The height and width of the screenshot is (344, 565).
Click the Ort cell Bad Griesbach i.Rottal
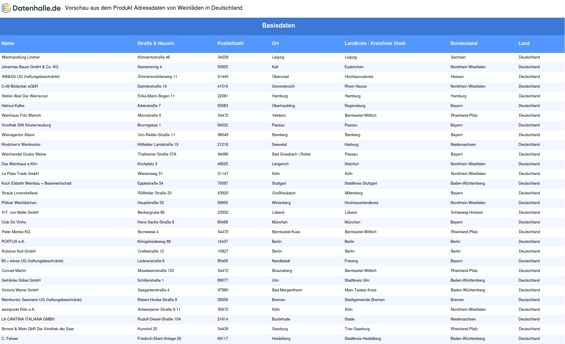pyautogui.click(x=291, y=154)
